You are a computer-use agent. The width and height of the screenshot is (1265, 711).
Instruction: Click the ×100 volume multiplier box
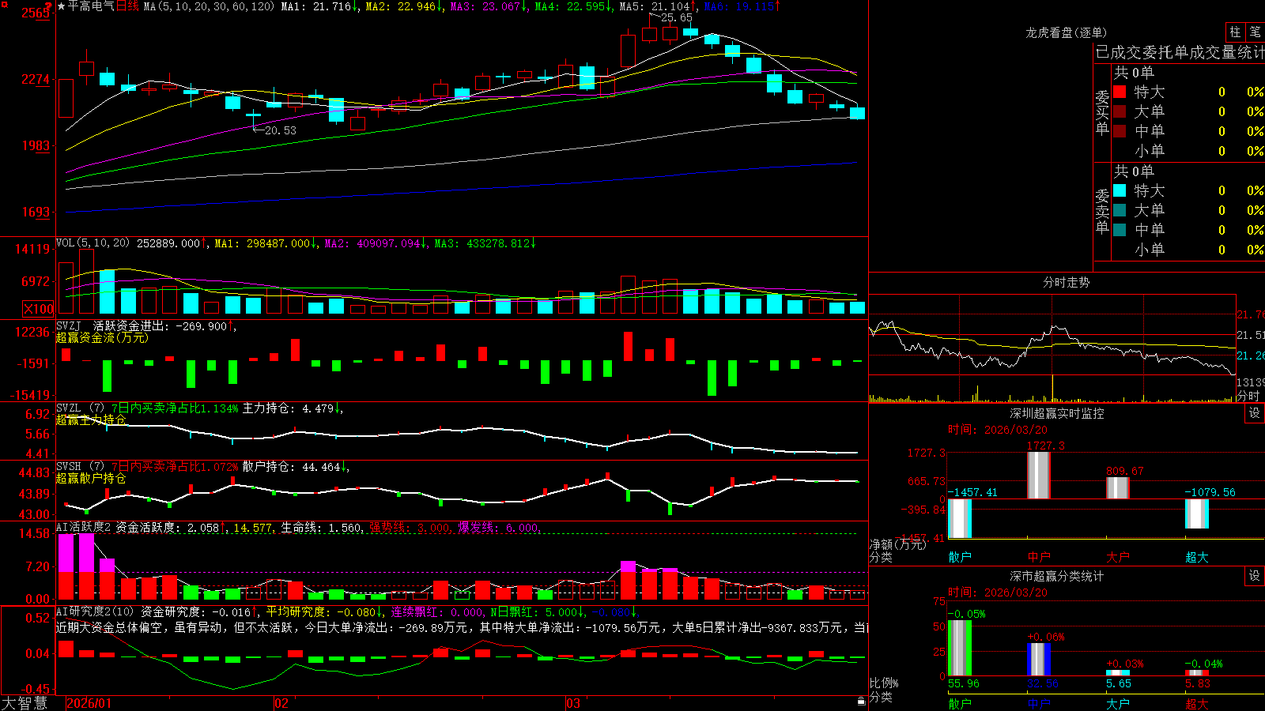tap(39, 310)
